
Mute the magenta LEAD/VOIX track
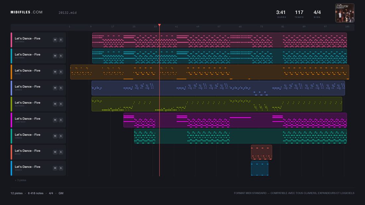pyautogui.click(x=55, y=120)
